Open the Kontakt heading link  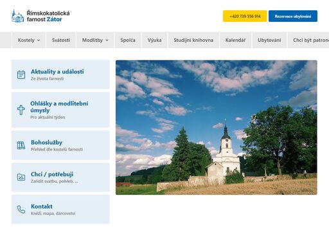[x=42, y=206]
